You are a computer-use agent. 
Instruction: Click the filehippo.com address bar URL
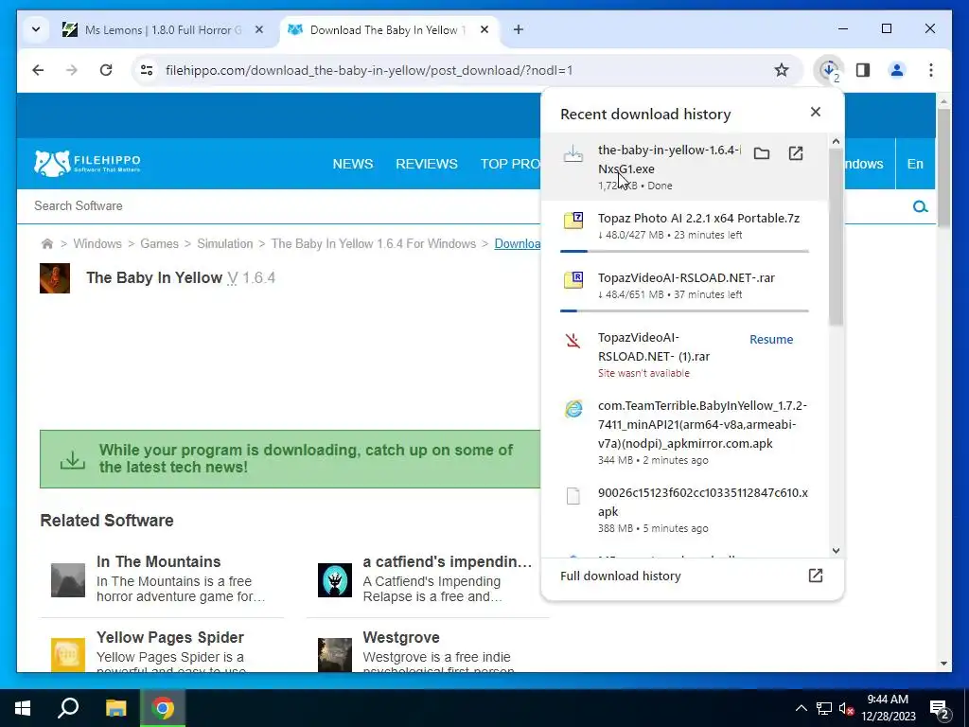[x=369, y=70]
